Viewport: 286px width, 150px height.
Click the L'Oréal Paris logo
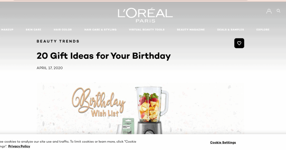[145, 15]
